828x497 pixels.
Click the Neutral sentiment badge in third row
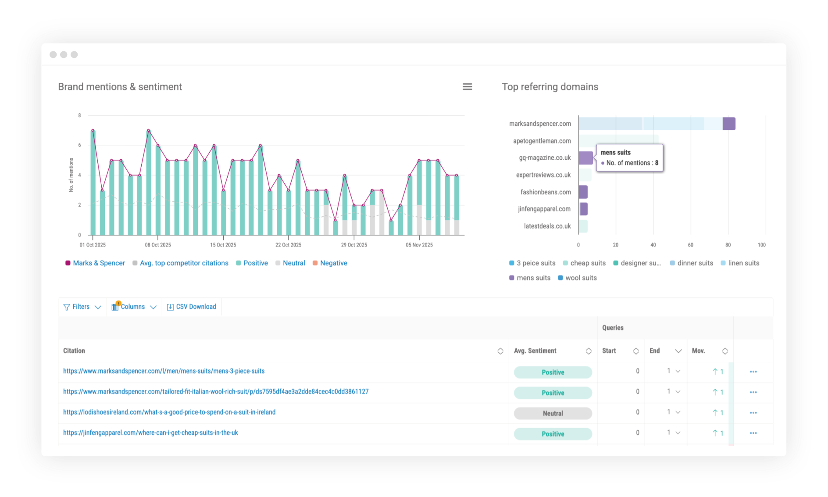(x=553, y=413)
